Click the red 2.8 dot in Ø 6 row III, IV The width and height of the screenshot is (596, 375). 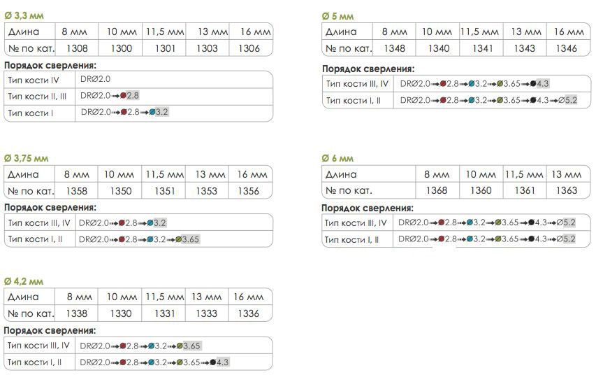point(442,222)
